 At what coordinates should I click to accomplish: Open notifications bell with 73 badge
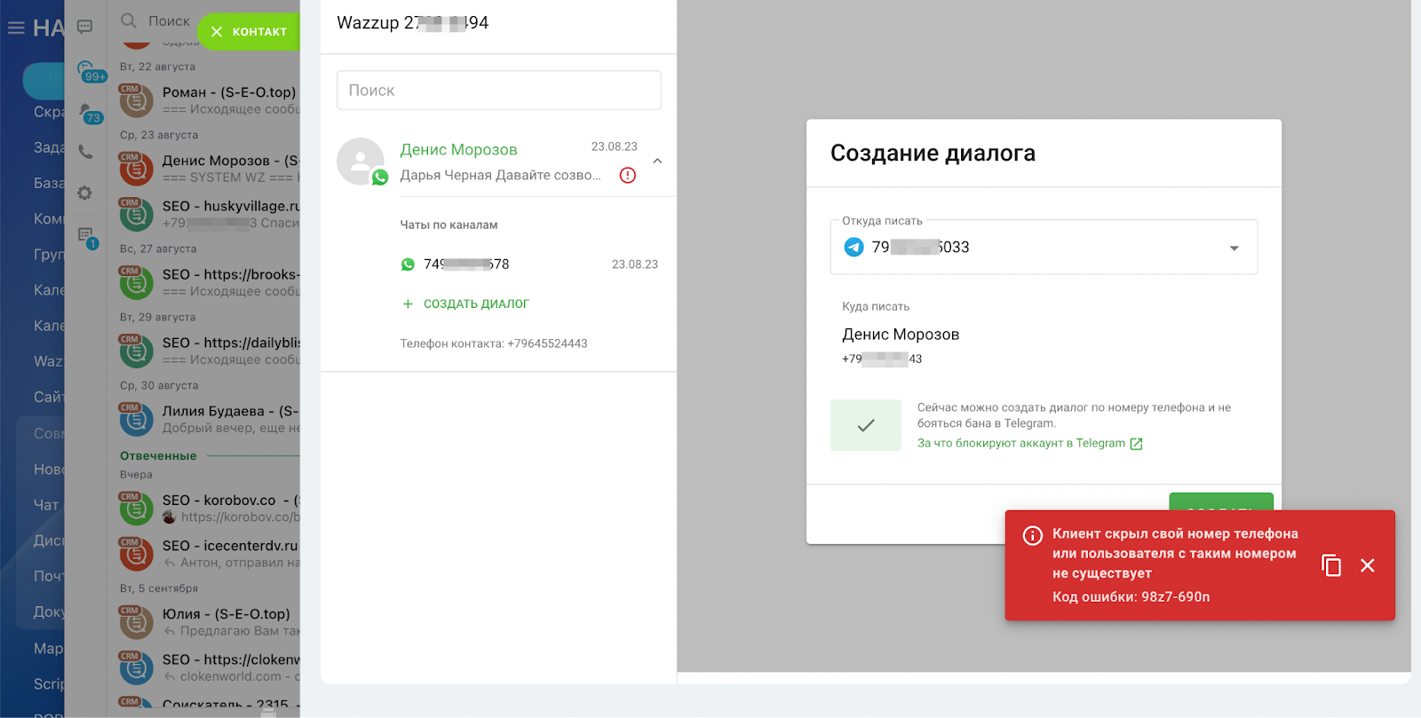[x=87, y=112]
